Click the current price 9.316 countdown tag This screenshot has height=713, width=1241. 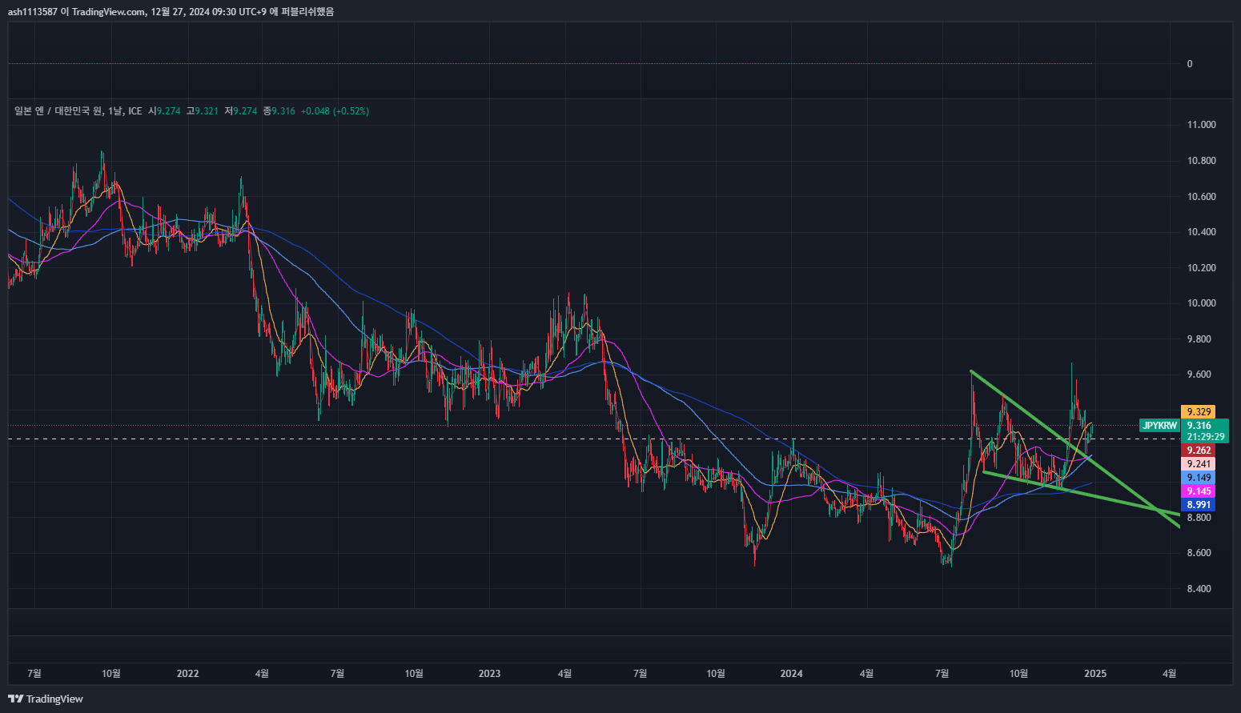(x=1205, y=431)
